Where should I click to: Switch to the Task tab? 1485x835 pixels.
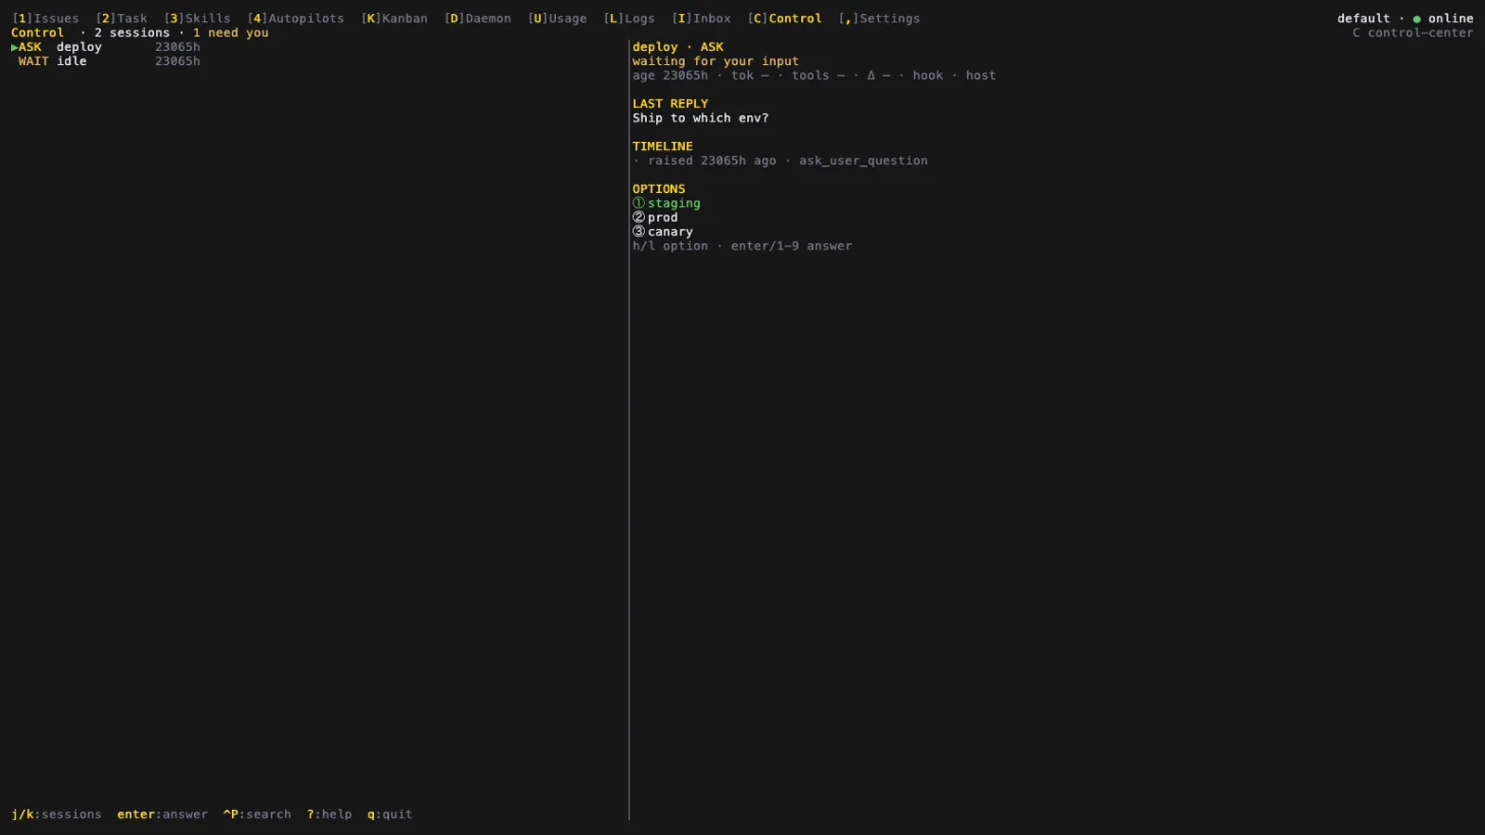point(122,19)
